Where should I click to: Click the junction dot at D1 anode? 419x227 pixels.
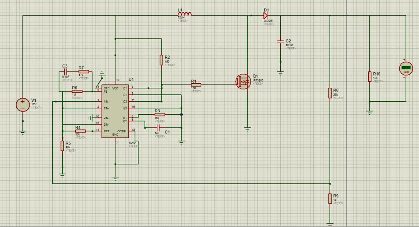click(x=251, y=16)
